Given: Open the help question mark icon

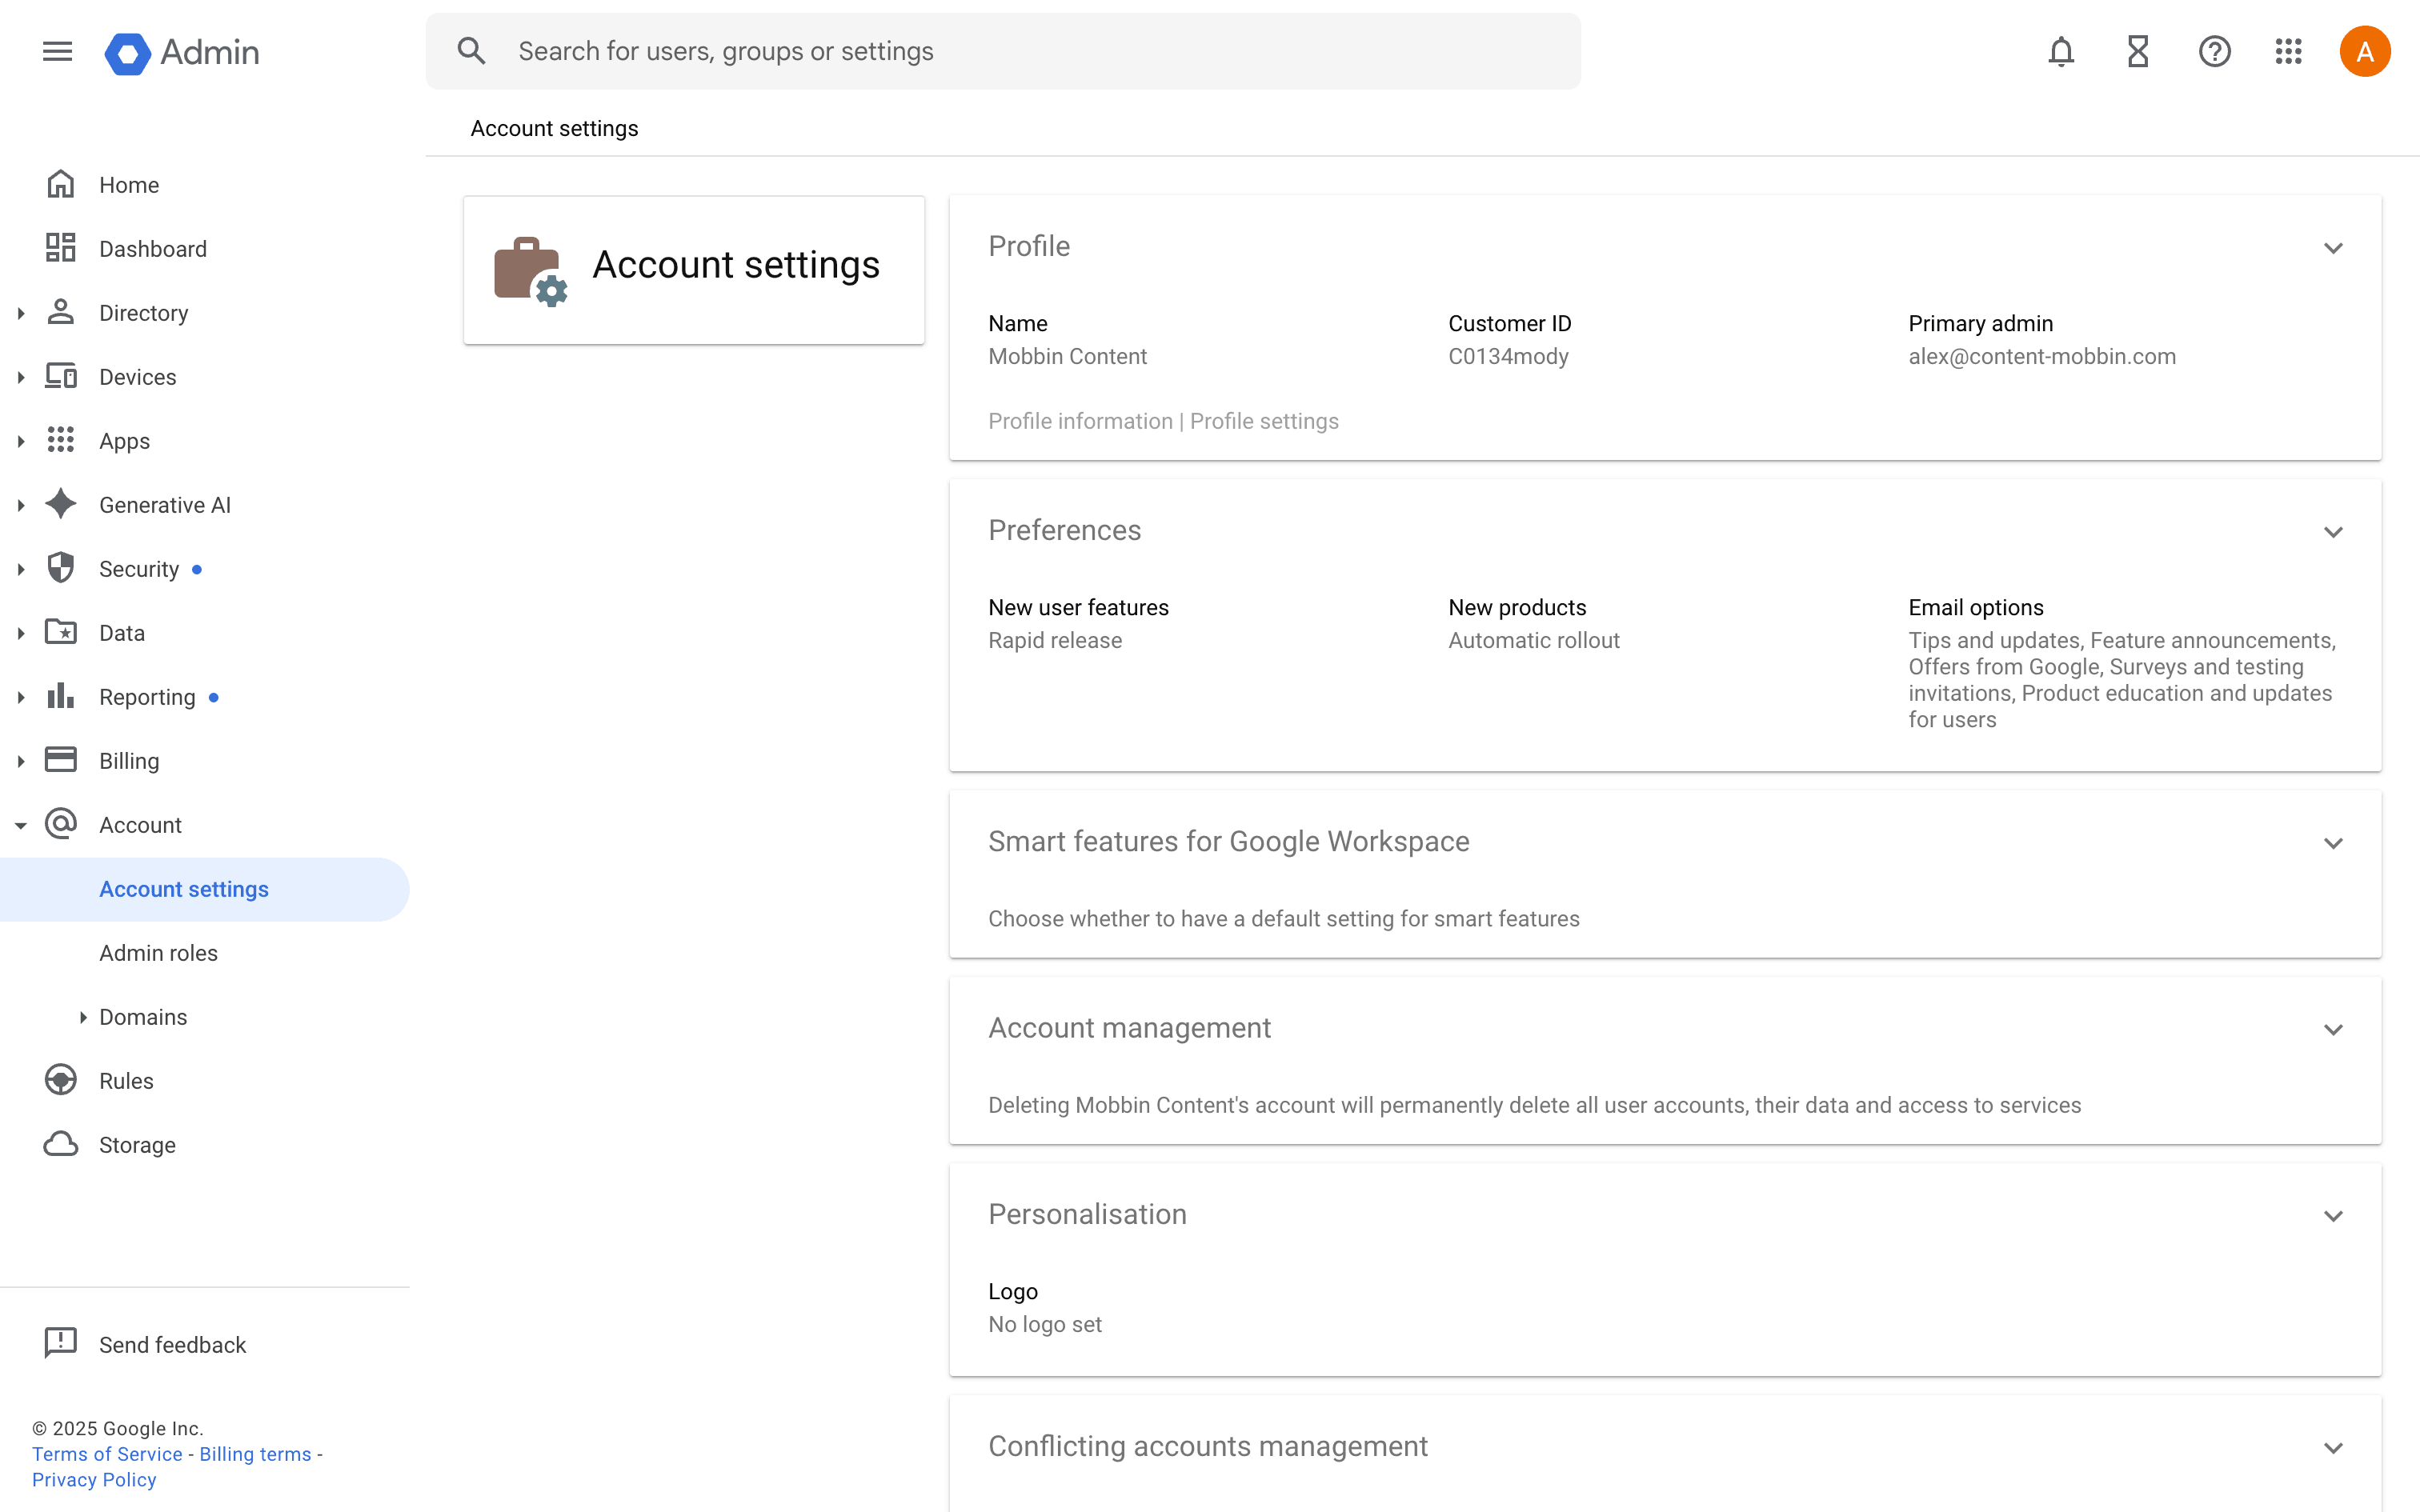Looking at the screenshot, I should click(2214, 51).
